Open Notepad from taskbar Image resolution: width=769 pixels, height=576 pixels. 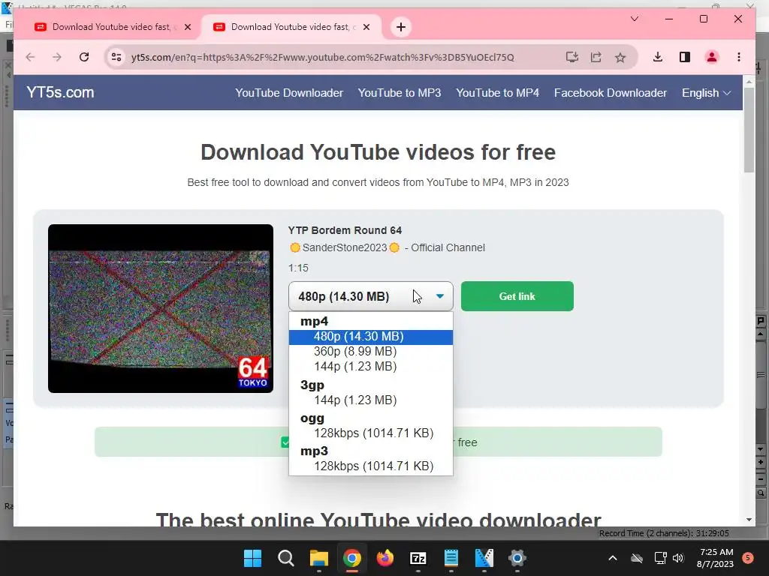click(451, 558)
